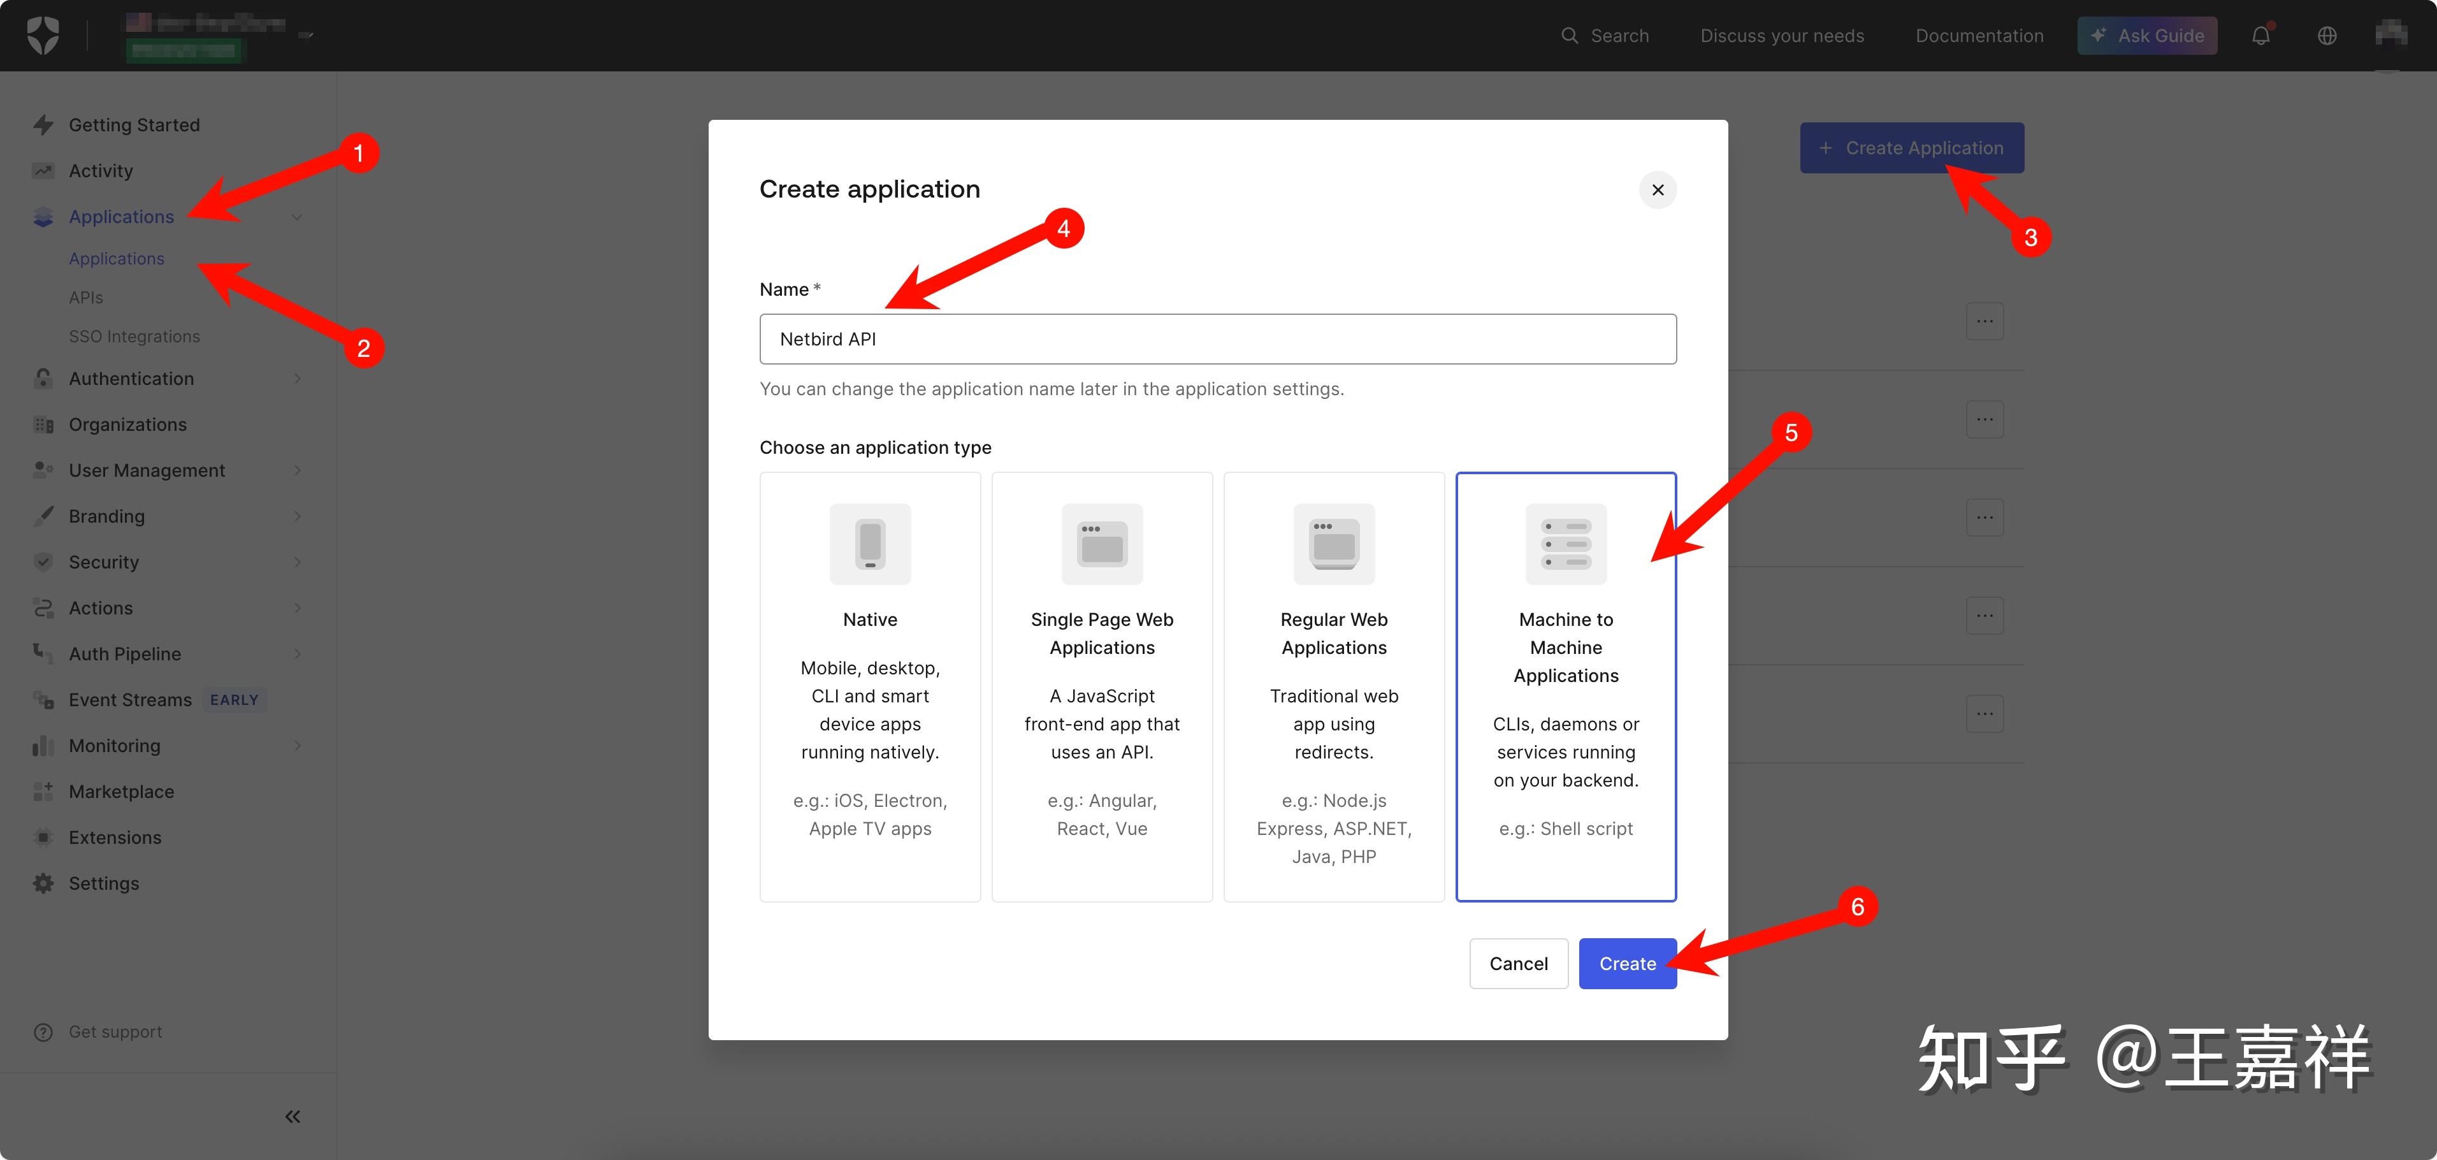Screen dimensions: 2437x1160
Task: Click the Settings gear icon in sidebar
Action: (x=43, y=883)
